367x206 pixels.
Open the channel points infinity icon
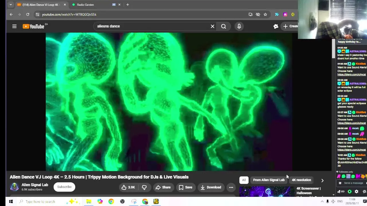(x=343, y=192)
